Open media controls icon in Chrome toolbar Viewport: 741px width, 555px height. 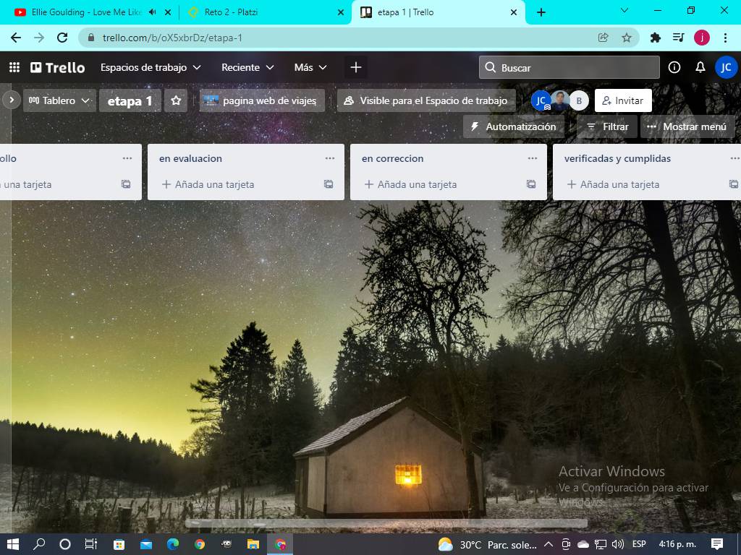pos(679,38)
